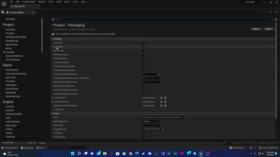Open Supported Platforms settings
Screen dimensions: 280x157
tap(14, 56)
